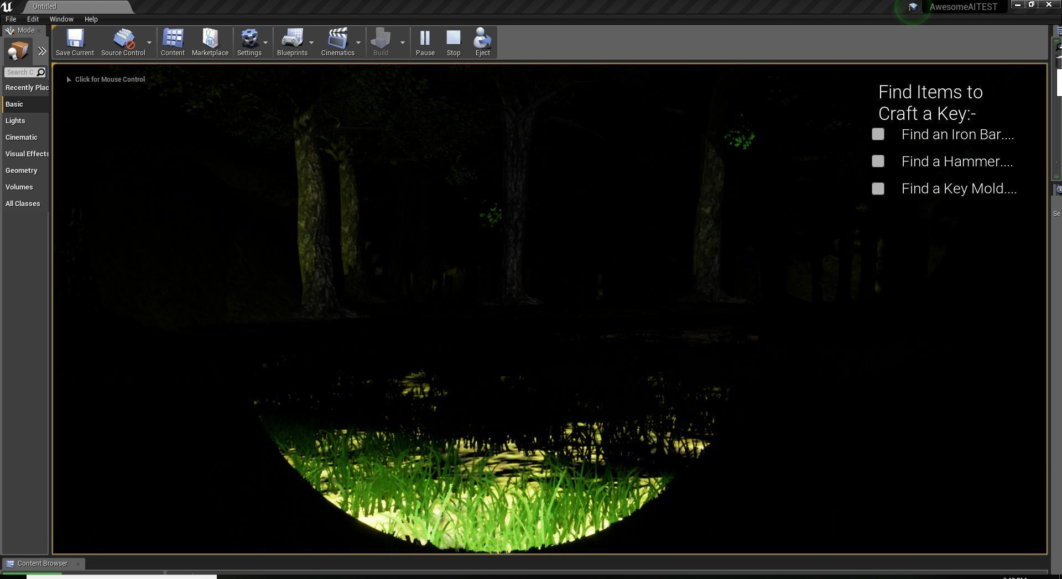The height and width of the screenshot is (579, 1062).
Task: Open the Settings dropdown arrow
Action: point(265,43)
